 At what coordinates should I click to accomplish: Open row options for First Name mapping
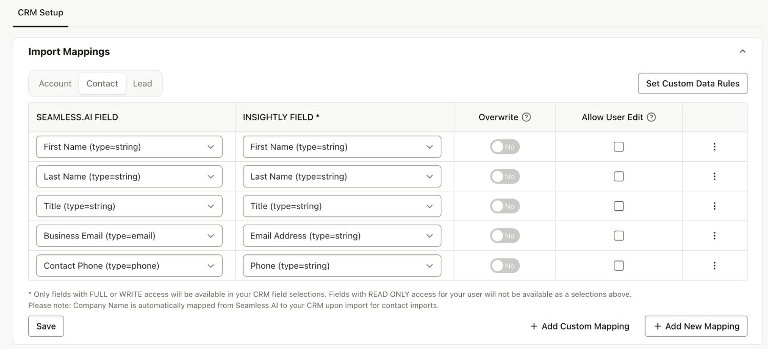coord(714,147)
